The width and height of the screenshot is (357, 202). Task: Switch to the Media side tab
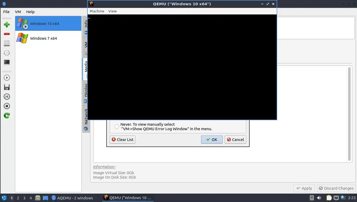pyautogui.click(x=86, y=69)
